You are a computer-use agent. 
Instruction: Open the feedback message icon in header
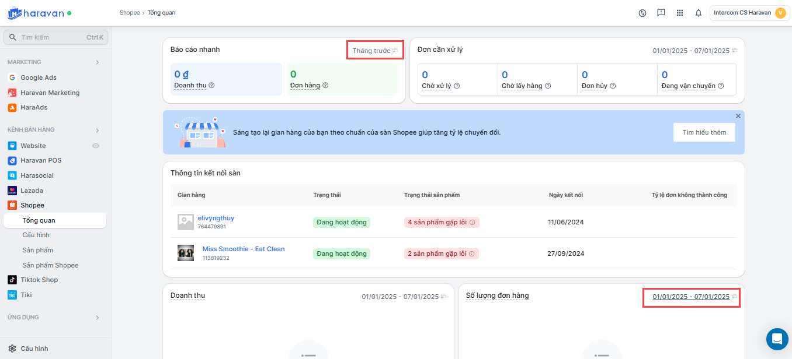click(661, 13)
